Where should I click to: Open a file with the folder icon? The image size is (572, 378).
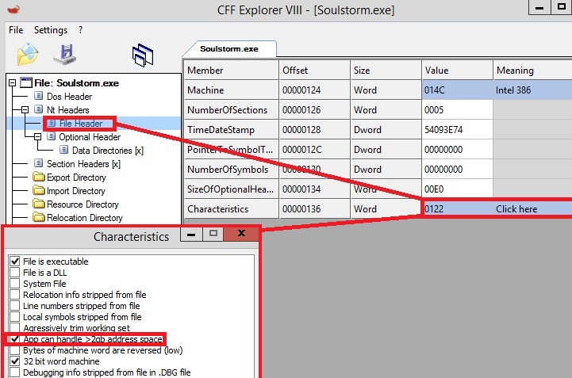(x=27, y=55)
